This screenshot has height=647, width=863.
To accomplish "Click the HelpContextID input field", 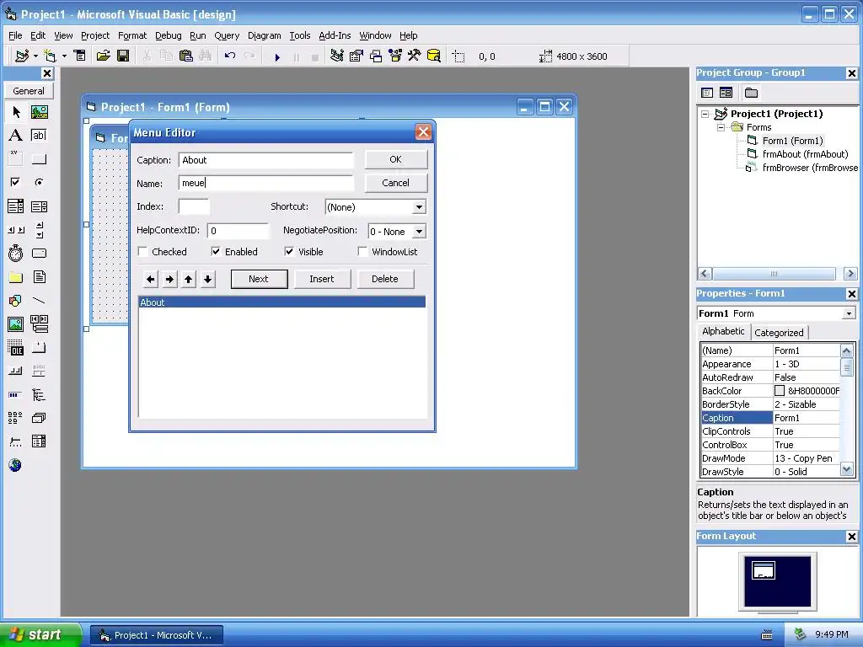I will 238,231.
